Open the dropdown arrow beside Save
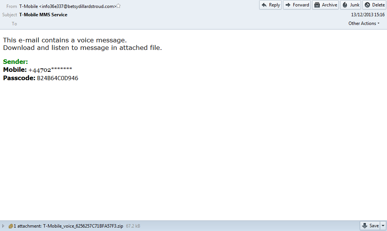The height and width of the screenshot is (231, 387). pyautogui.click(x=383, y=226)
